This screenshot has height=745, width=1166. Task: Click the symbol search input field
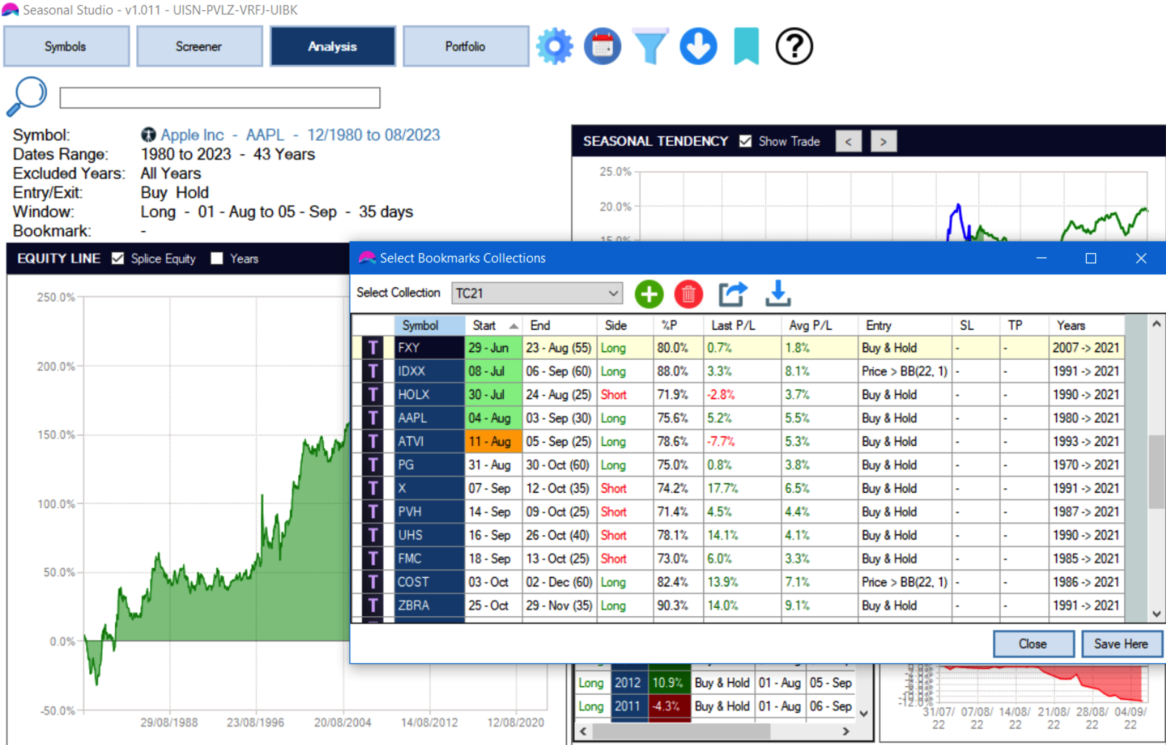(220, 98)
